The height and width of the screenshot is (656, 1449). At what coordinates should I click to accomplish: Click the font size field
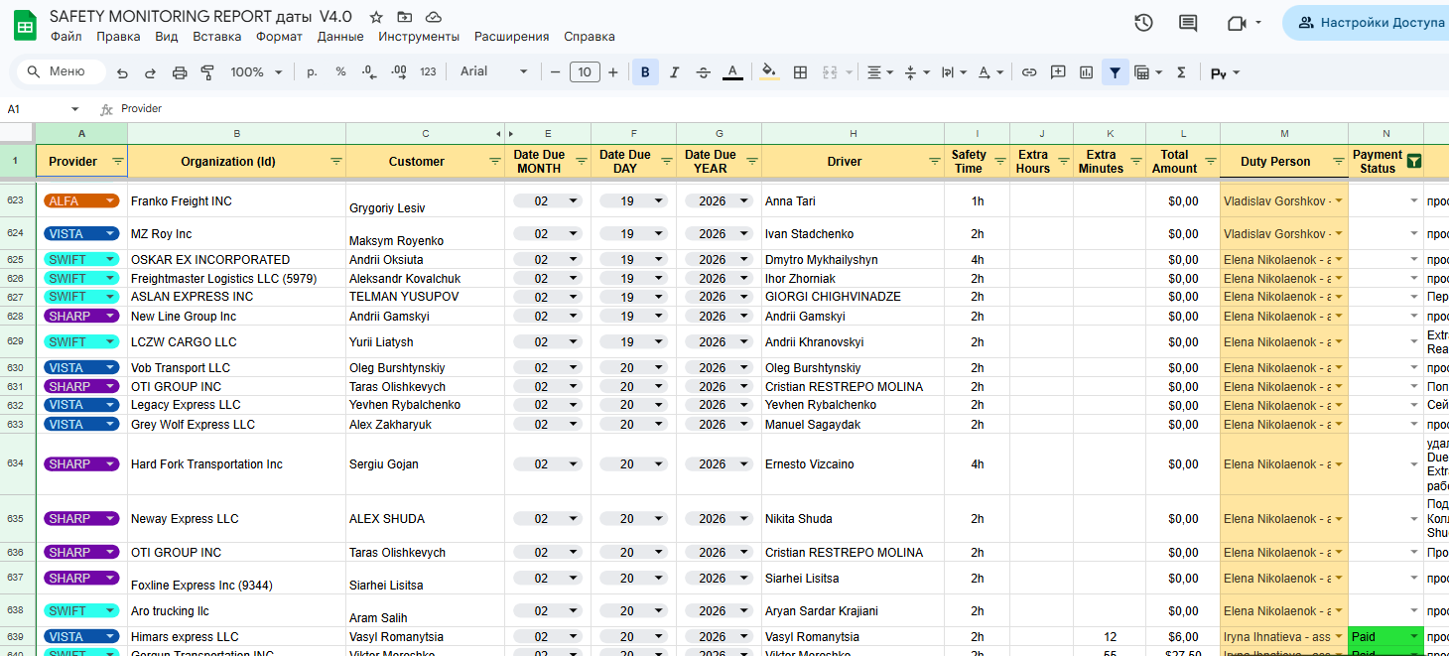coord(585,71)
